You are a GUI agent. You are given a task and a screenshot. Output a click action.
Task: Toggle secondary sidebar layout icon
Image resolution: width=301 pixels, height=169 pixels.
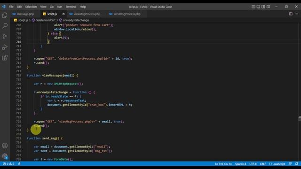tap(263, 7)
